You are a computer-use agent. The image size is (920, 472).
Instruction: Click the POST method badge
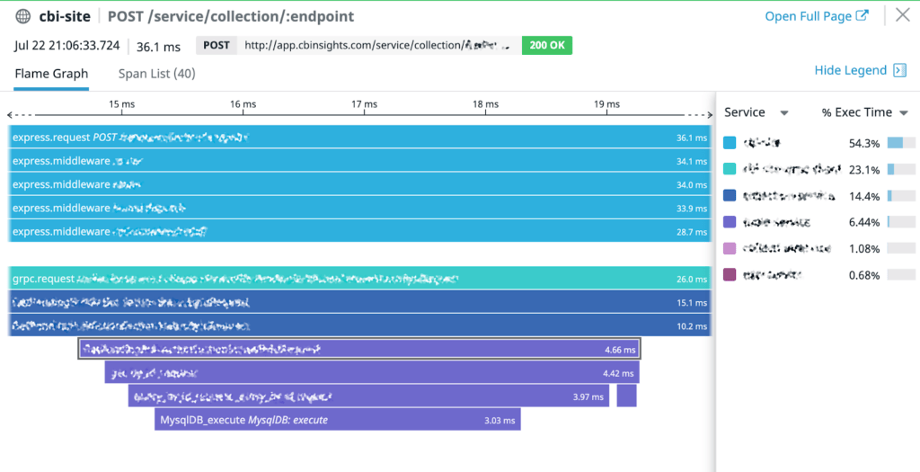tap(216, 46)
